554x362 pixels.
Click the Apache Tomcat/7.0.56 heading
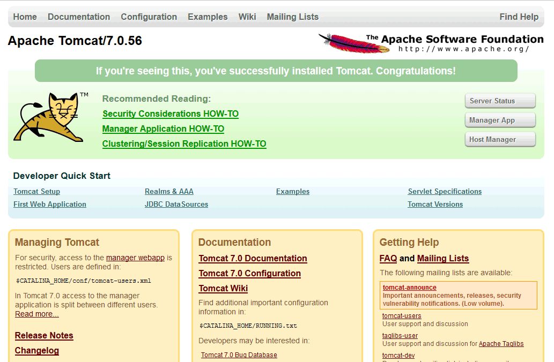(x=75, y=41)
